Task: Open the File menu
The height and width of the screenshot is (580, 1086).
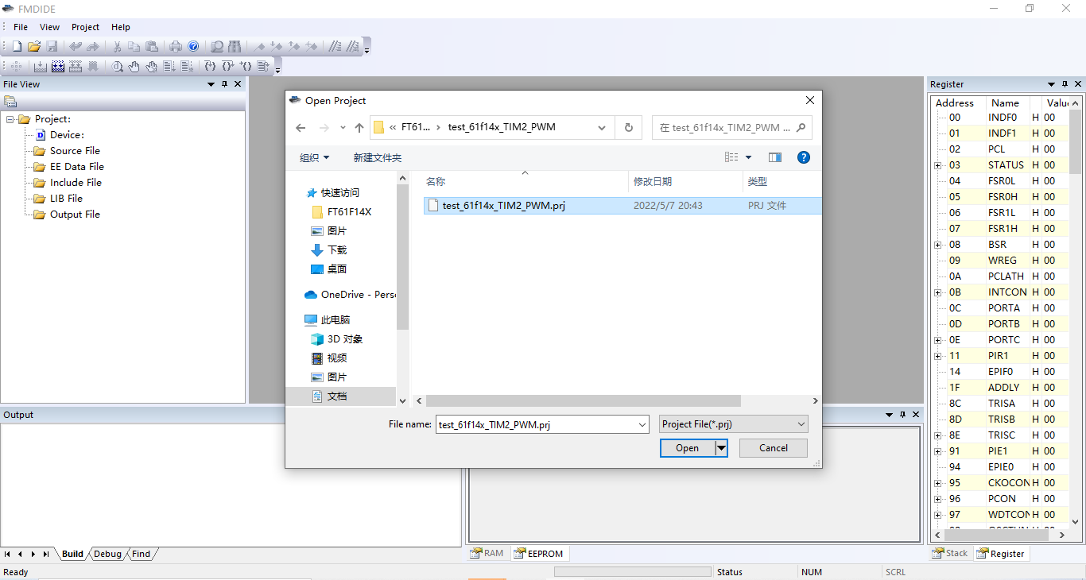Action: (x=21, y=27)
